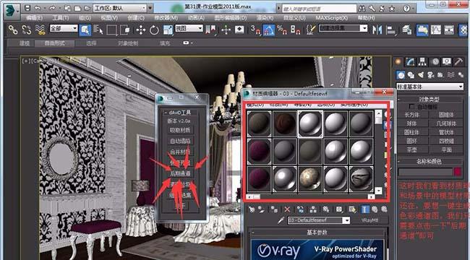Open Select by Name list icon
This screenshot has height=260, width=470.
coord(98,30)
